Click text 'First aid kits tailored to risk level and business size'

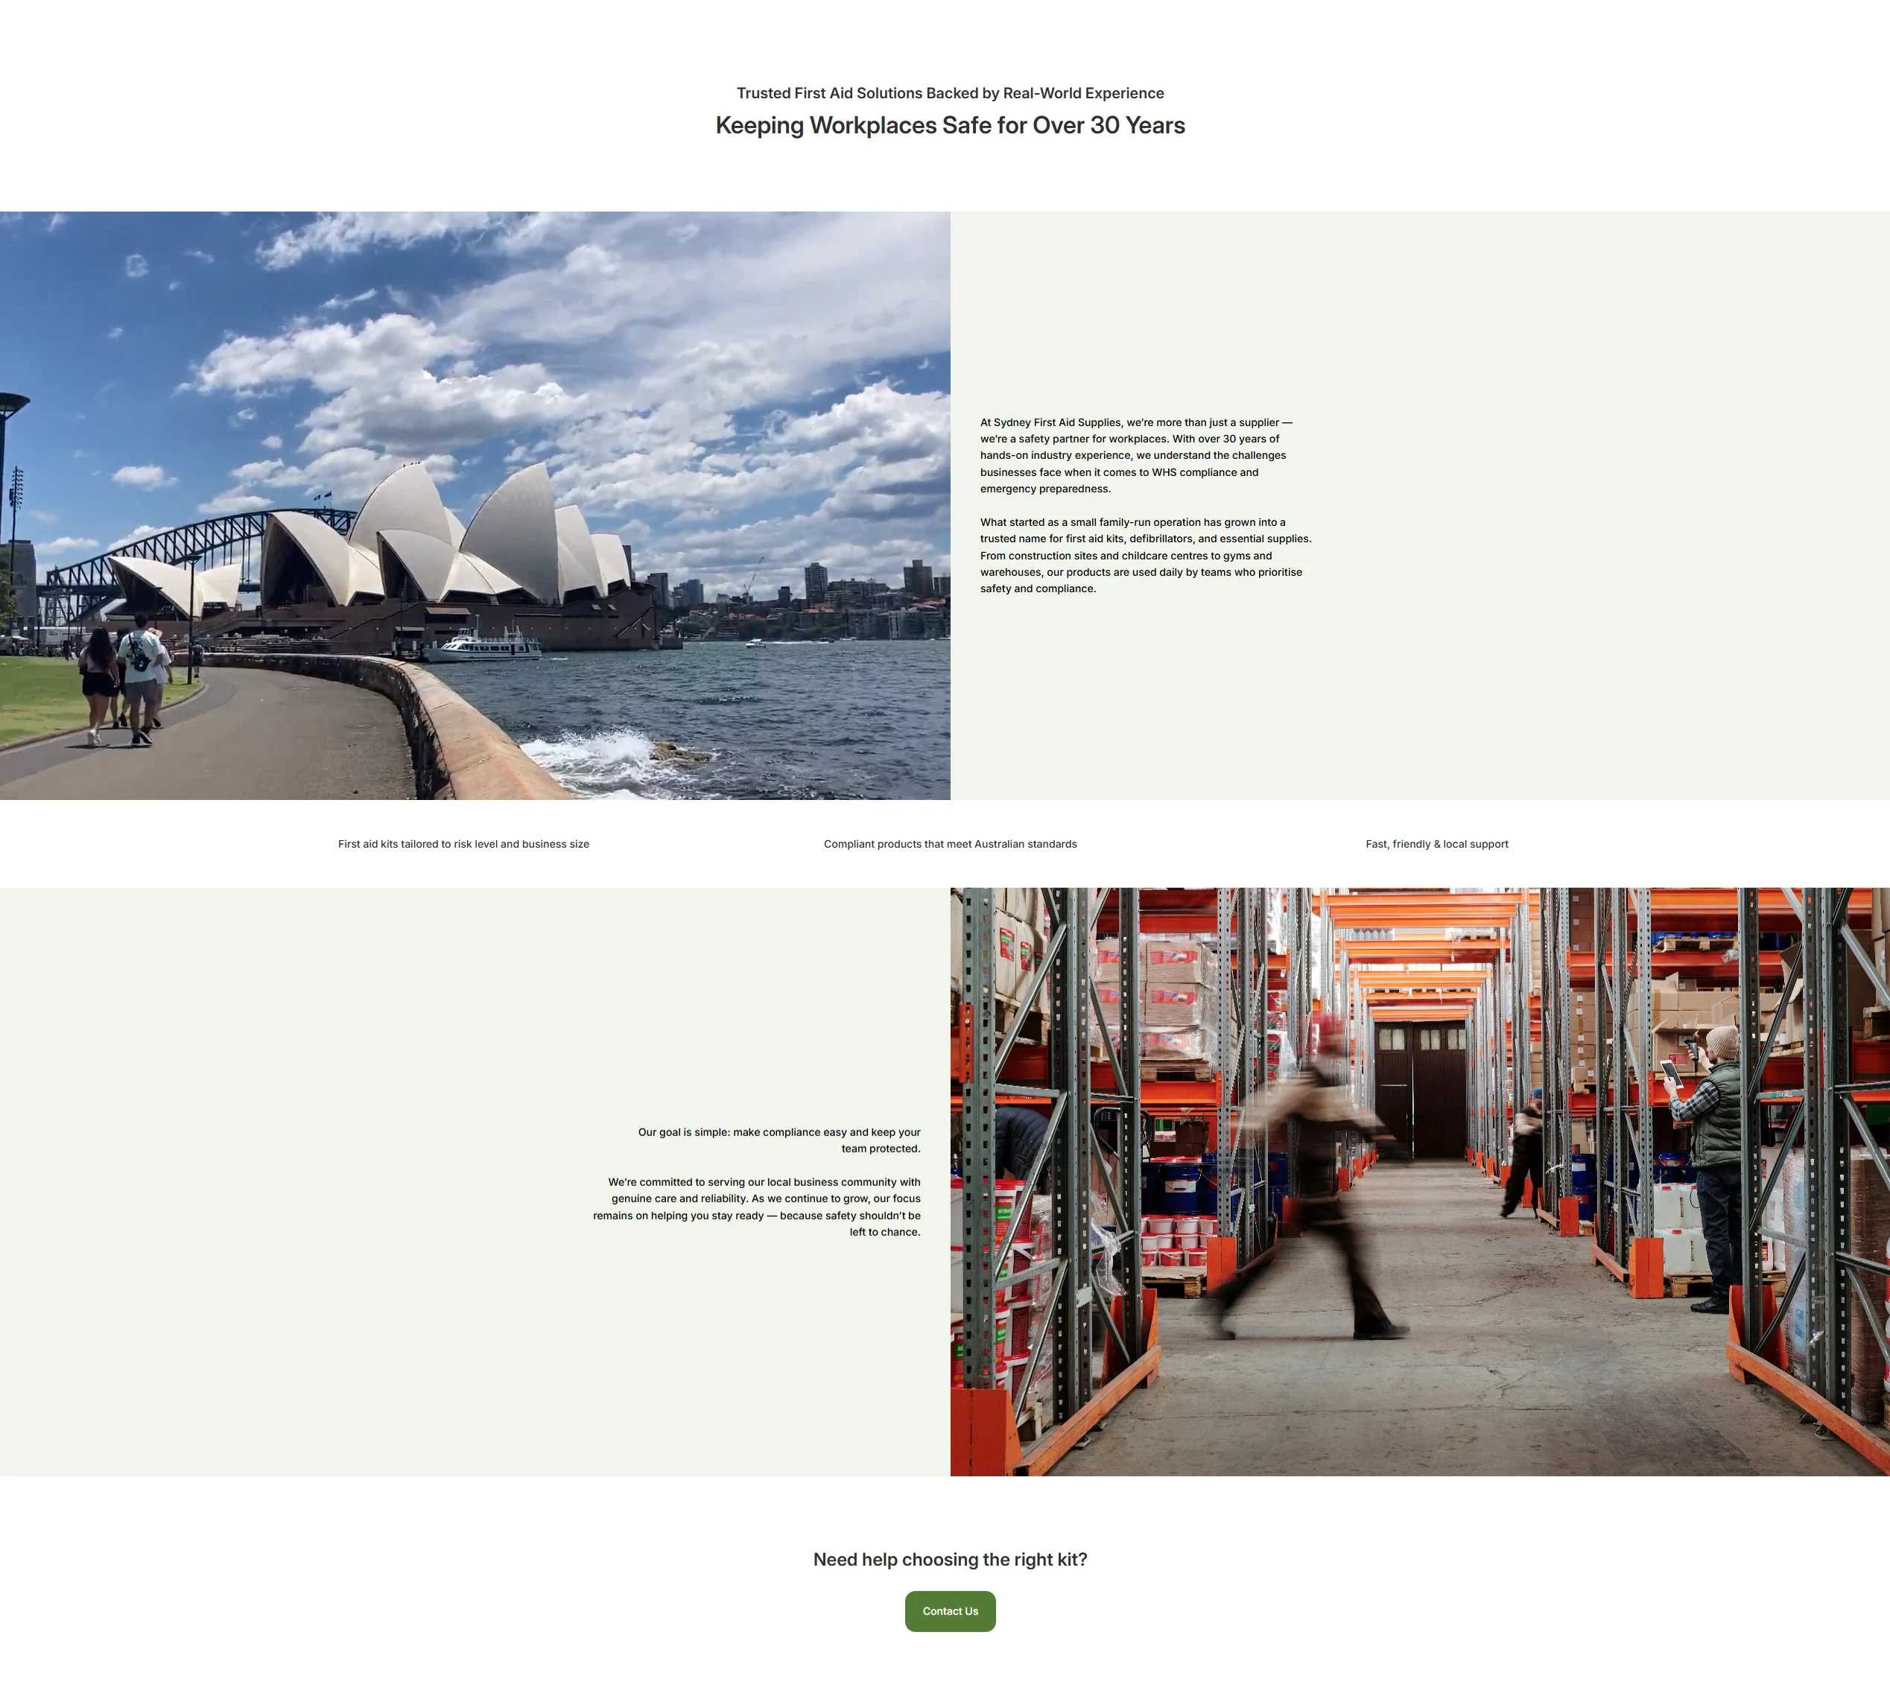463,843
